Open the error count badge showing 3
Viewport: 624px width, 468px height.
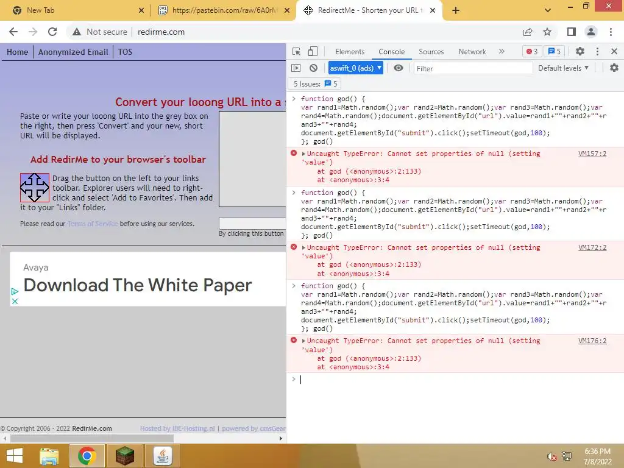click(x=531, y=51)
